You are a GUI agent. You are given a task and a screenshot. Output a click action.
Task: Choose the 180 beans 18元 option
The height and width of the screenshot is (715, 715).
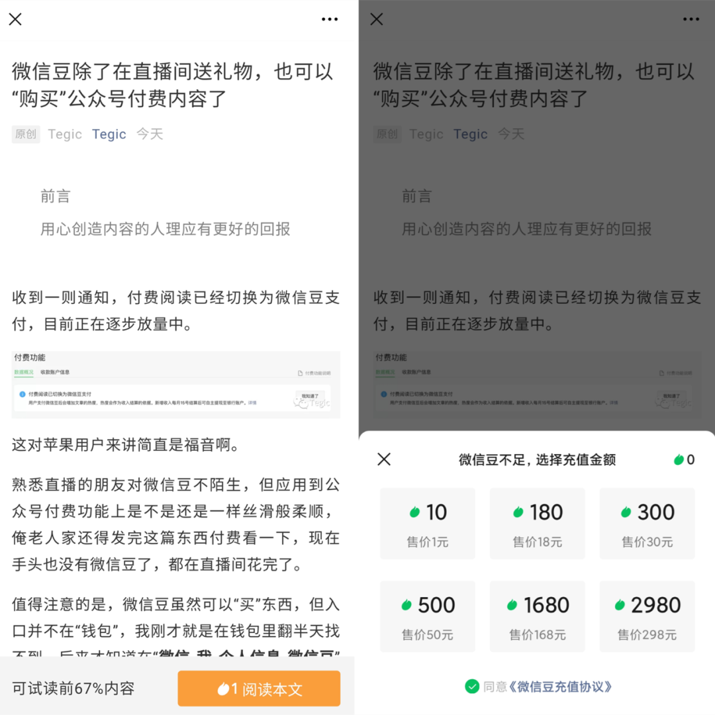(x=537, y=524)
